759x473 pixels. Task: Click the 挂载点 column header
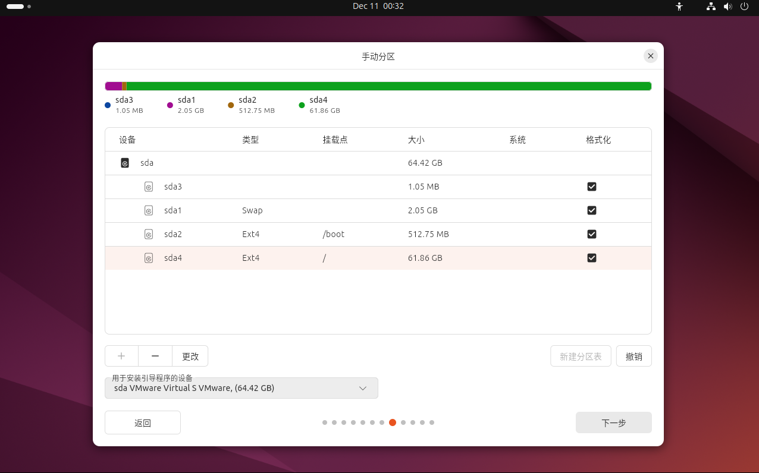point(335,140)
